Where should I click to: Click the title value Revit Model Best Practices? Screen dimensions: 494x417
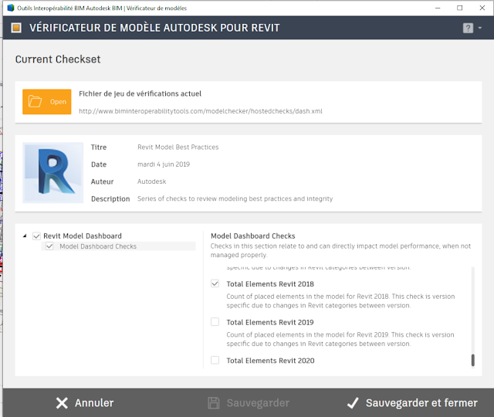(x=178, y=147)
